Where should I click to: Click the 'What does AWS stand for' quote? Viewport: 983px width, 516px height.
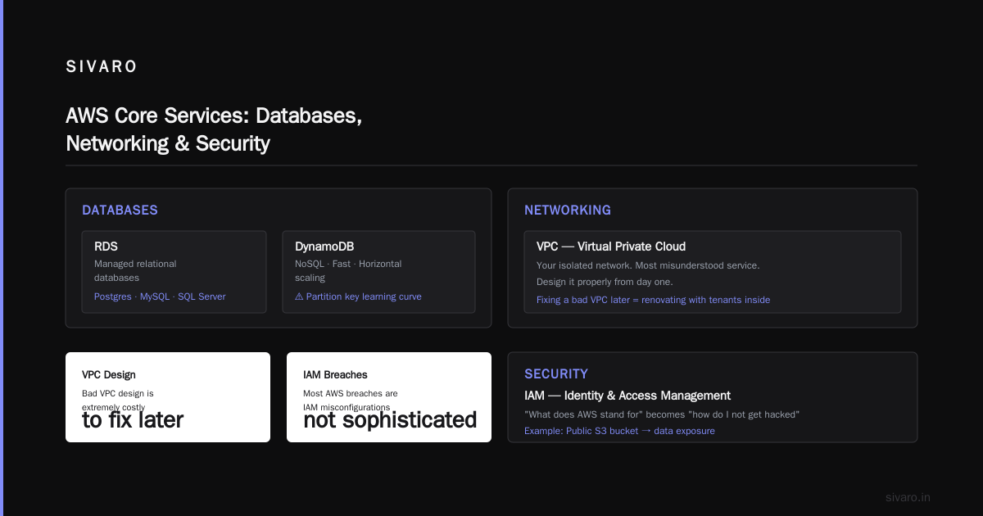(662, 414)
